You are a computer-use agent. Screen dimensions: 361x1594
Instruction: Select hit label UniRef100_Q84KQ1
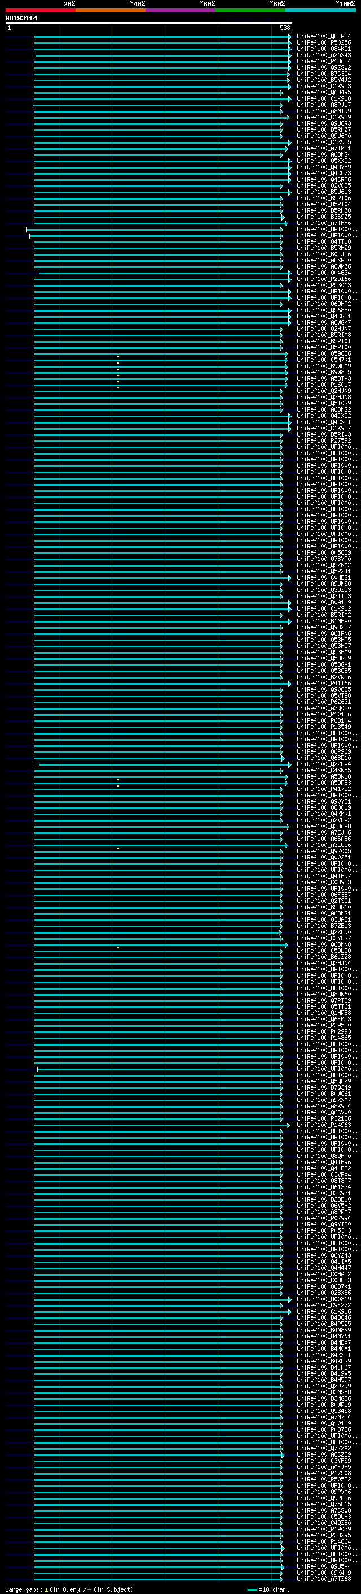tap(323, 49)
